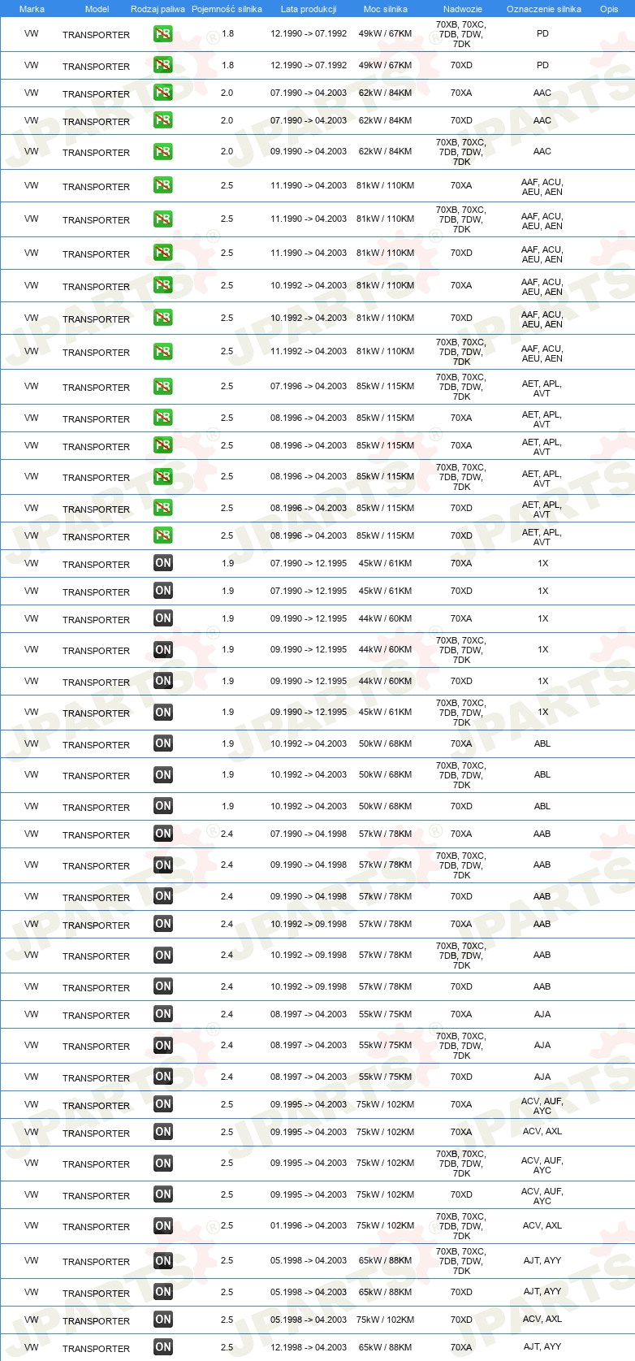Click diesel ON icon in 10.1992 AAB 70XA row

point(163,924)
